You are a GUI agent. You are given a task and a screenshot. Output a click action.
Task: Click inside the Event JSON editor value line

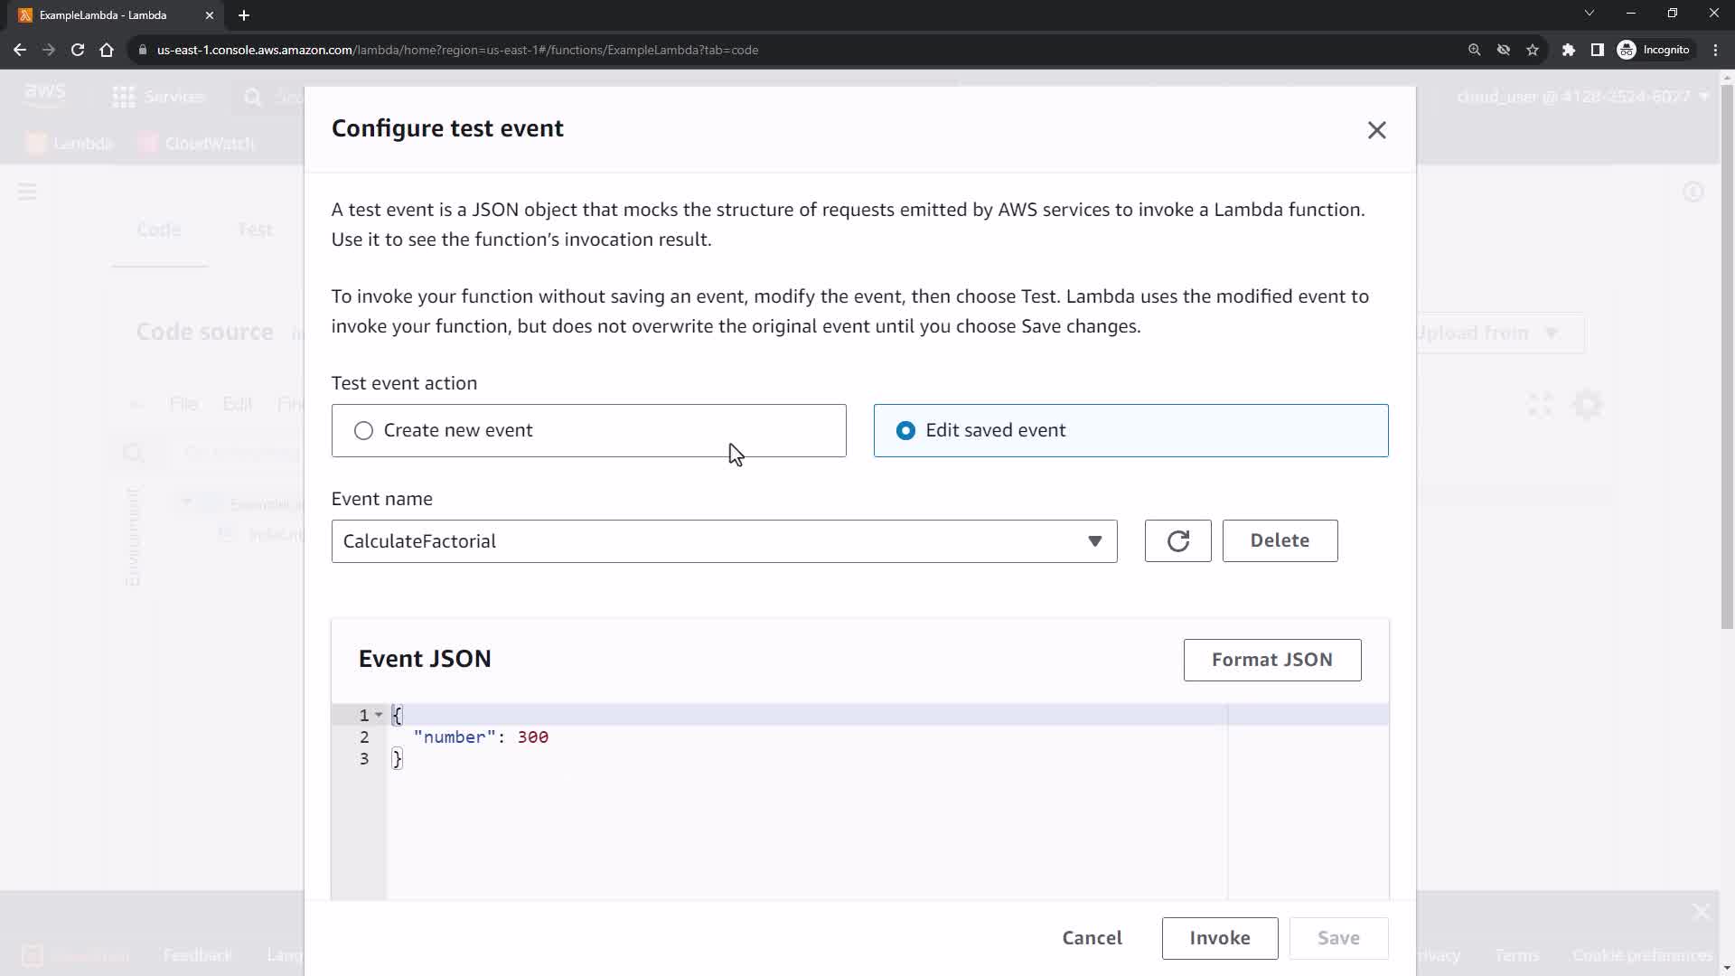click(633, 737)
